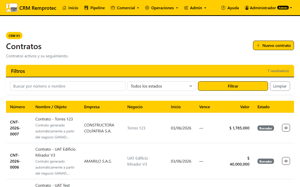Click the Filtrar button
300x187 pixels.
(233, 86)
